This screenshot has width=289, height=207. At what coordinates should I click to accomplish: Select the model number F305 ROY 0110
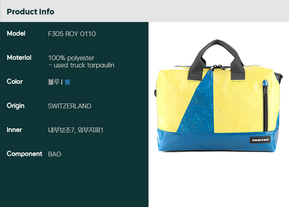point(72,34)
